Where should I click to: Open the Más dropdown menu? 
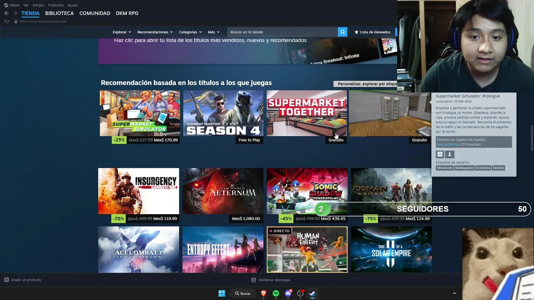pyautogui.click(x=214, y=32)
